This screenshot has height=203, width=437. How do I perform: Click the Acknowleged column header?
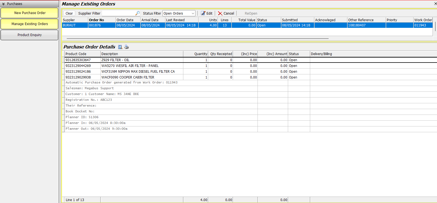click(331, 20)
